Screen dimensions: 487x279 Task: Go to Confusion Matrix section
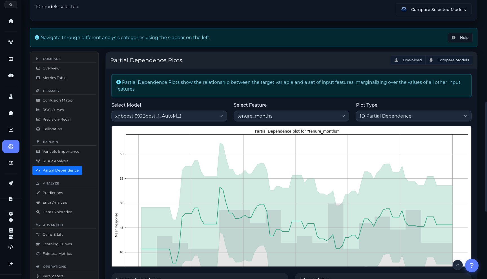(x=57, y=100)
